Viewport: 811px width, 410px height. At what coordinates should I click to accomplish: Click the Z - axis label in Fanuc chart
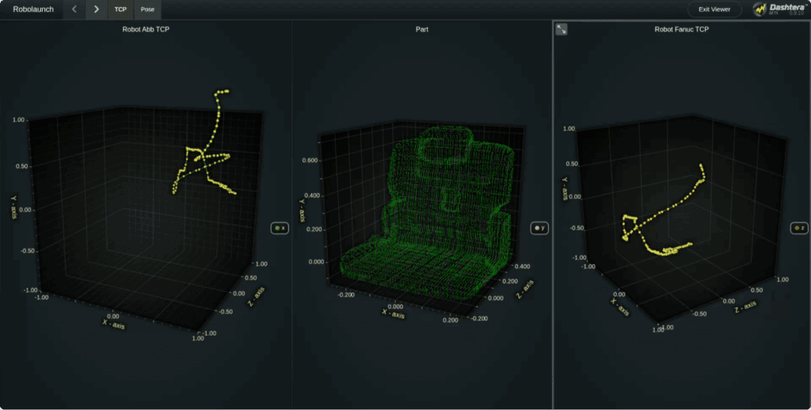pos(745,308)
